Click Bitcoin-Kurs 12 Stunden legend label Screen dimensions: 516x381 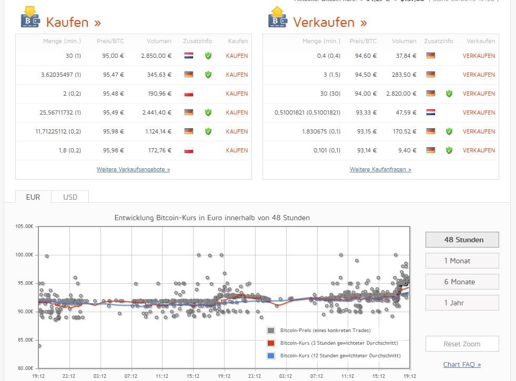340,356
